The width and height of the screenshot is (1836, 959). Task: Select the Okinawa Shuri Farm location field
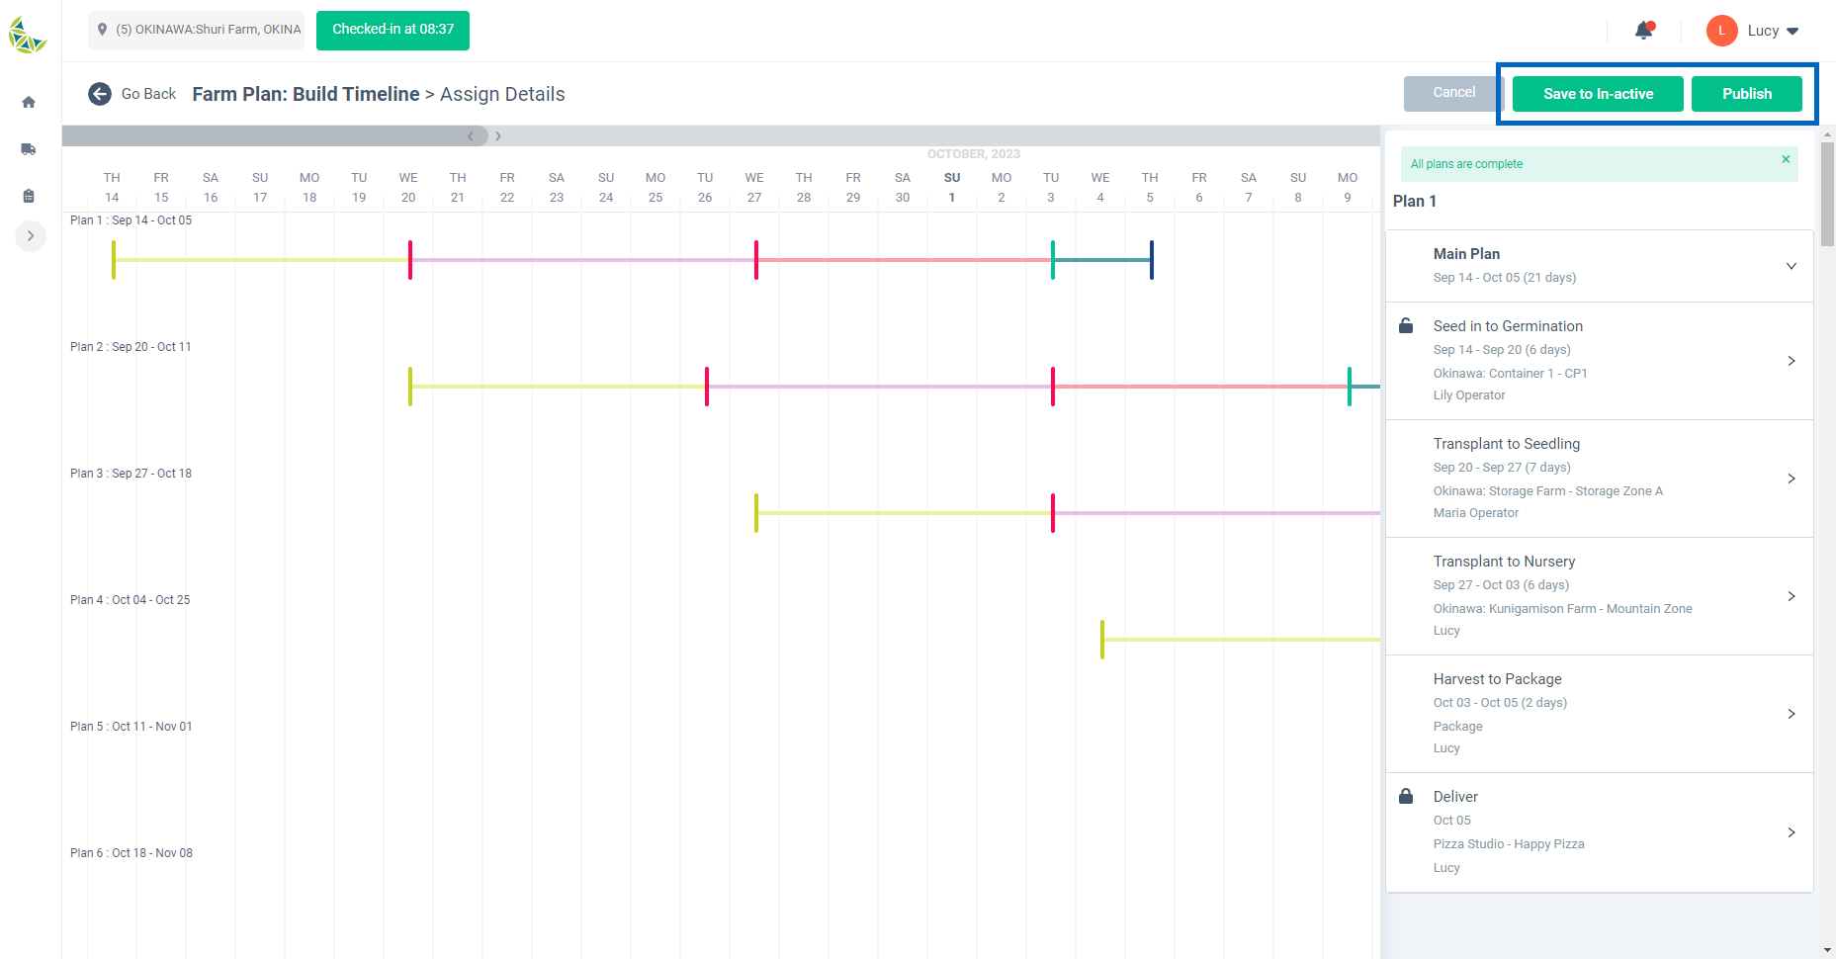[197, 30]
